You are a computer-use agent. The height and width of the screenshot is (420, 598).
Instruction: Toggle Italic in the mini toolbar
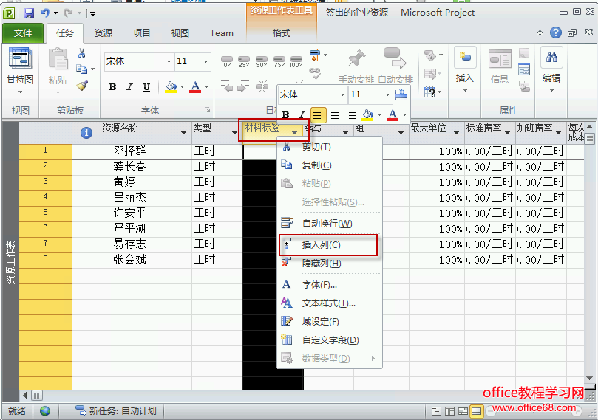pyautogui.click(x=302, y=114)
